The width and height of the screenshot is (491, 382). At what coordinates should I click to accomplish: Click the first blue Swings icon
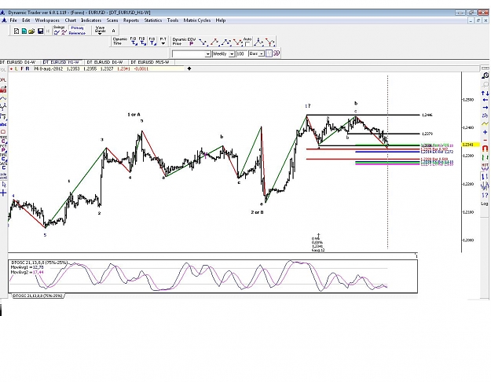click(56, 32)
